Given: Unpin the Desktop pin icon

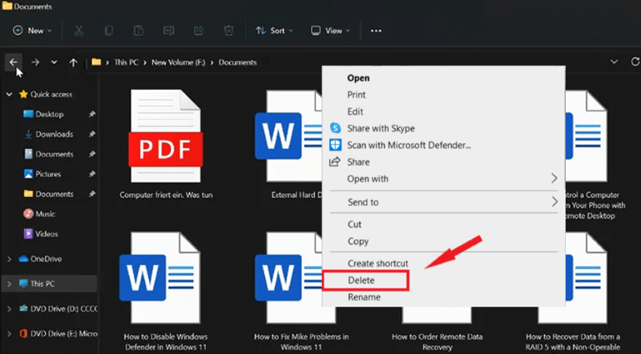Looking at the screenshot, I should 92,115.
